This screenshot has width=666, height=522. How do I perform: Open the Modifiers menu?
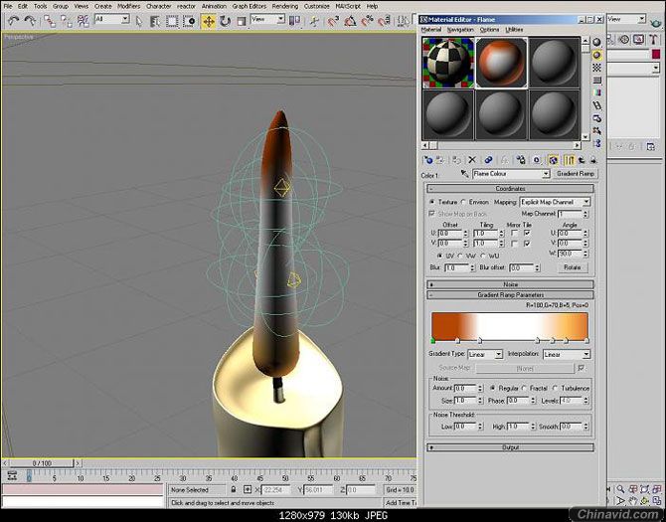[128, 6]
